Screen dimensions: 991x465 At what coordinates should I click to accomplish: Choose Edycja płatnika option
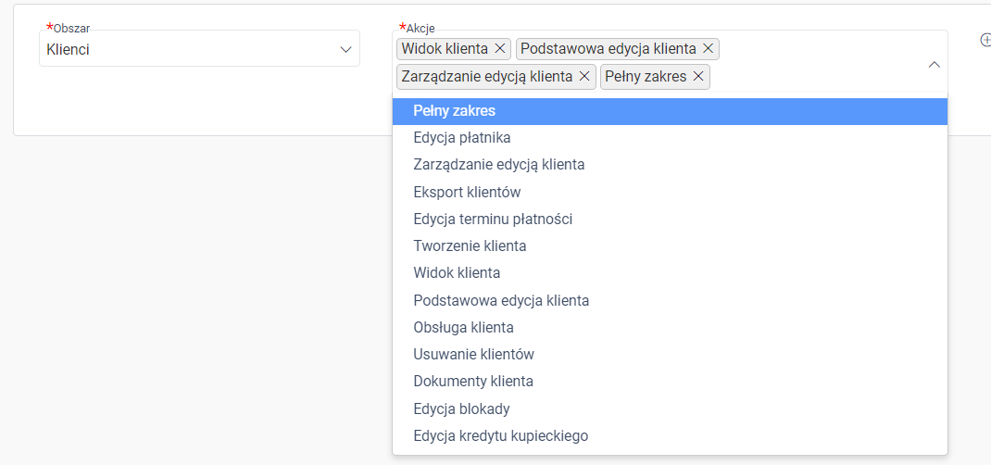click(670, 137)
